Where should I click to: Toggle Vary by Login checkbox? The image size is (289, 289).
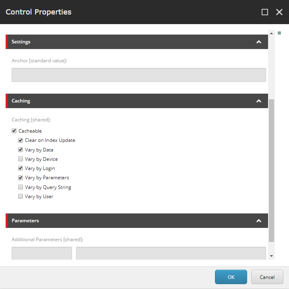click(x=21, y=168)
